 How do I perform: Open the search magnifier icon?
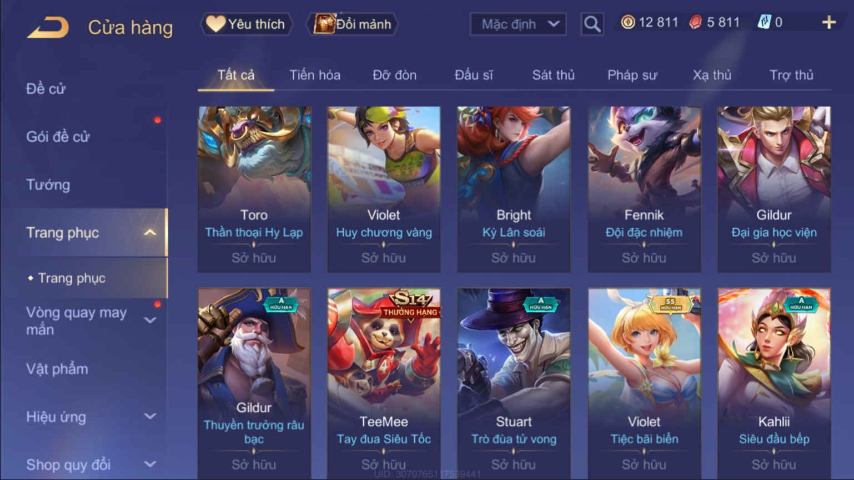click(x=592, y=24)
